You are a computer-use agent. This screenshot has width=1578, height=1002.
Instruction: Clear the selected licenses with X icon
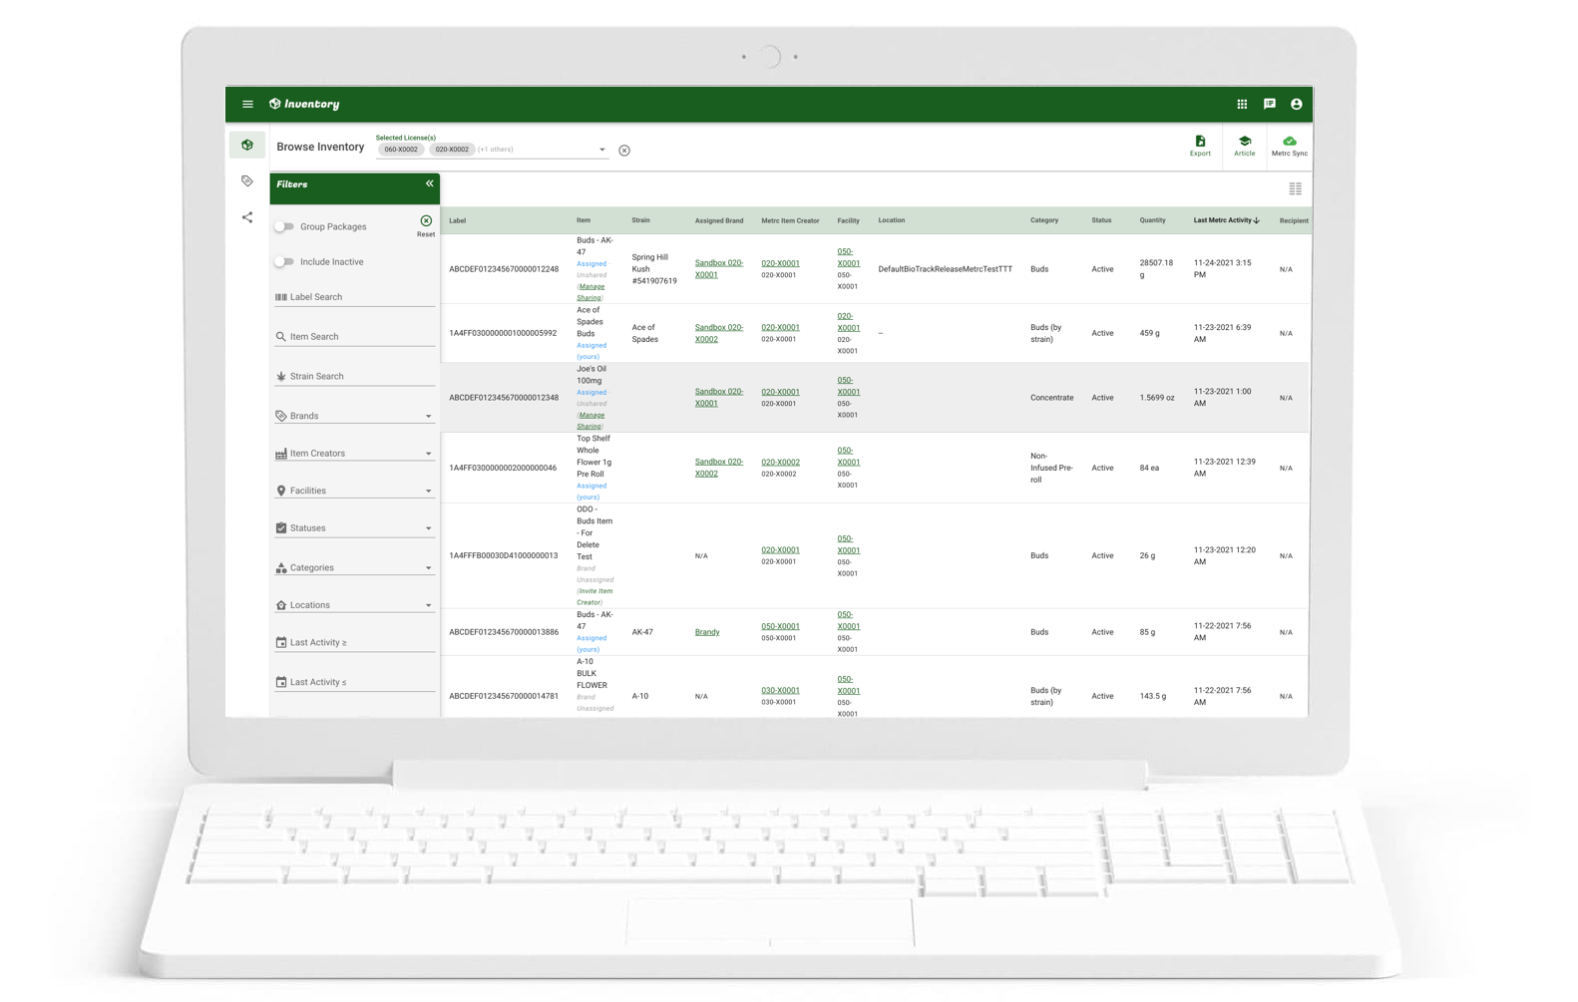[x=624, y=151]
